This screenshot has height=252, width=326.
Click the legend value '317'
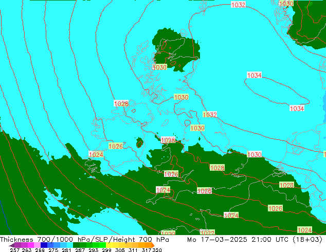point(147,250)
